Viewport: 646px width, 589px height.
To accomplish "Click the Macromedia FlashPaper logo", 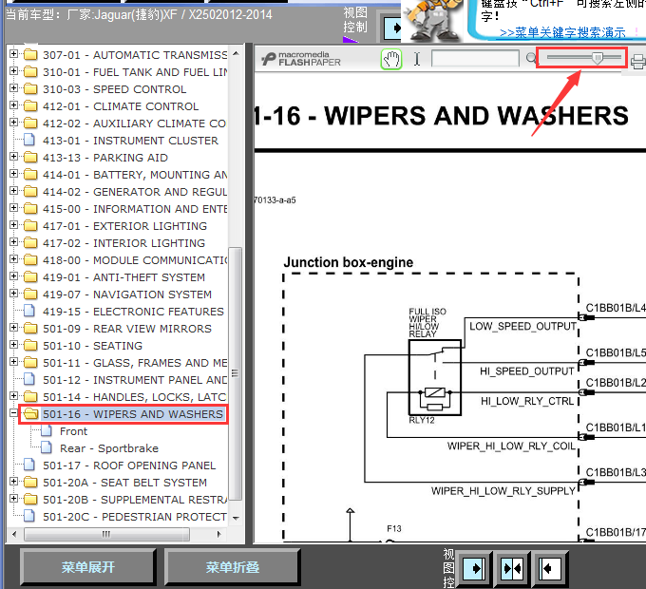I will (x=301, y=59).
